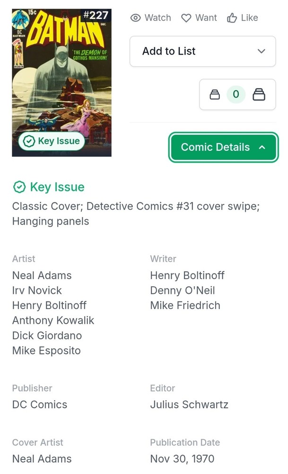Click the Key Issue heading text

click(x=57, y=187)
